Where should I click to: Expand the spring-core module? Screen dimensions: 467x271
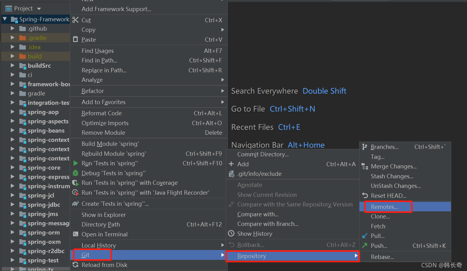(13, 167)
